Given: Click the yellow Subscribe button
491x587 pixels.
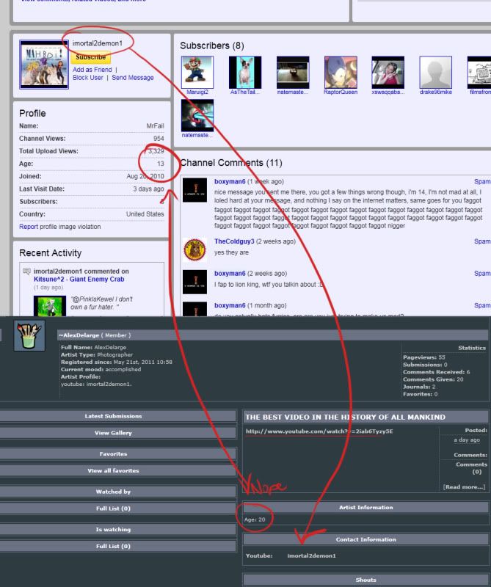Looking at the screenshot, I should [x=90, y=56].
